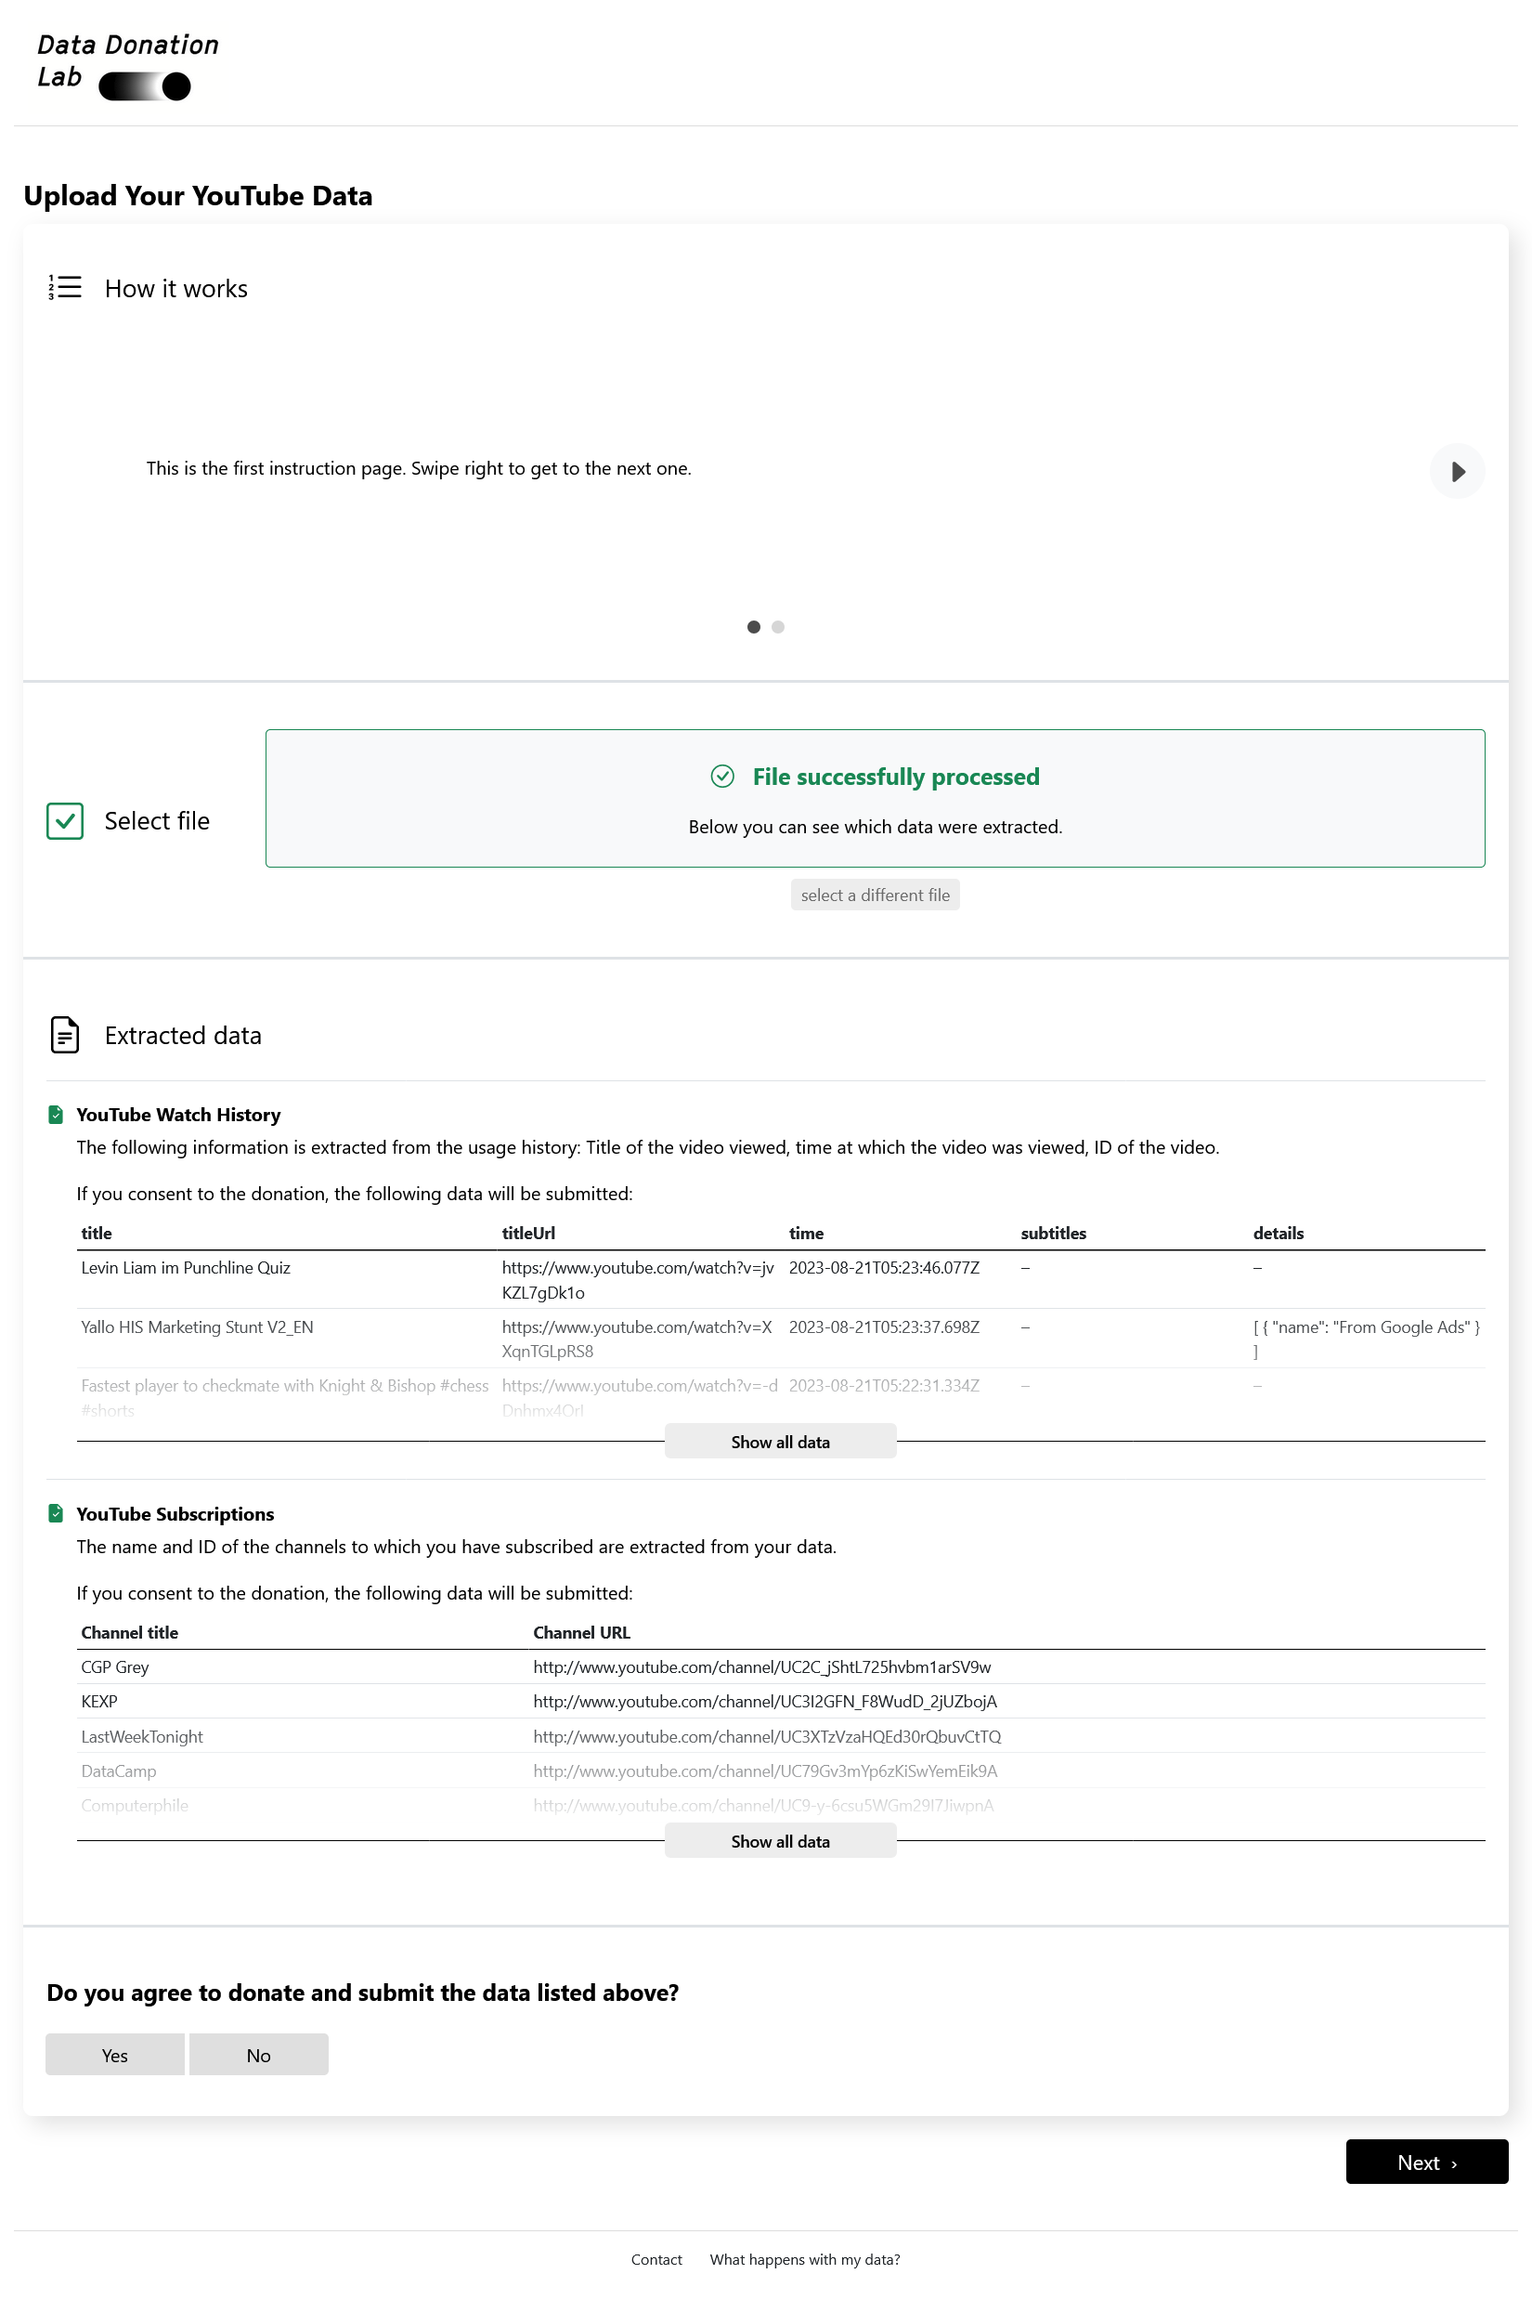Select No to decline the data donation
Screen dimensions: 1532x2300
tap(258, 2054)
